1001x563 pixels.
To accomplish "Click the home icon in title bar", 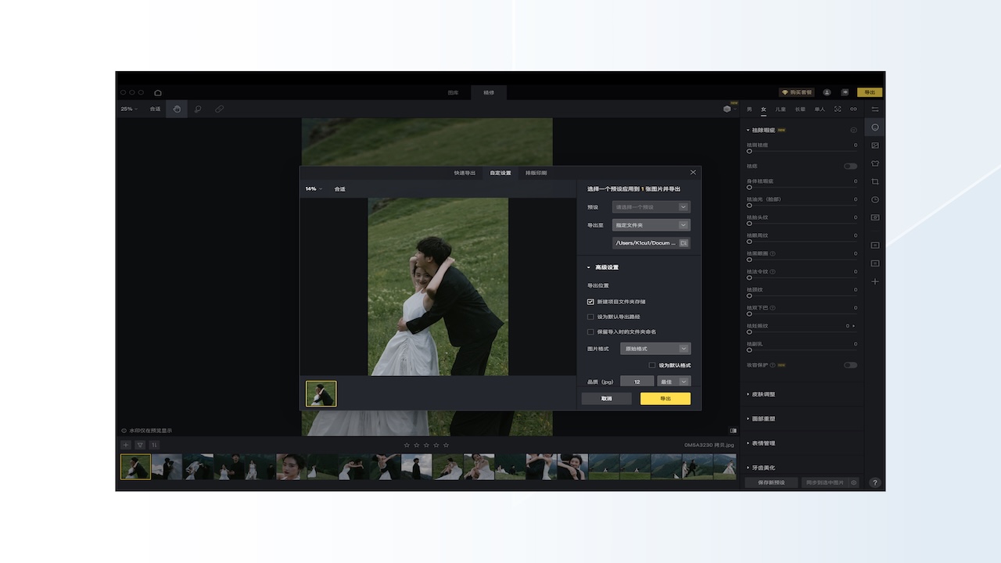I will click(158, 92).
